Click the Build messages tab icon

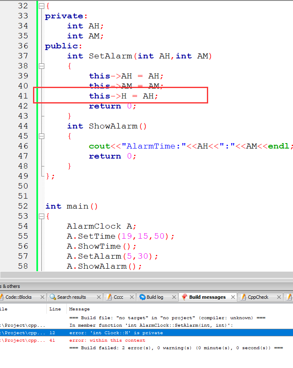184,297
